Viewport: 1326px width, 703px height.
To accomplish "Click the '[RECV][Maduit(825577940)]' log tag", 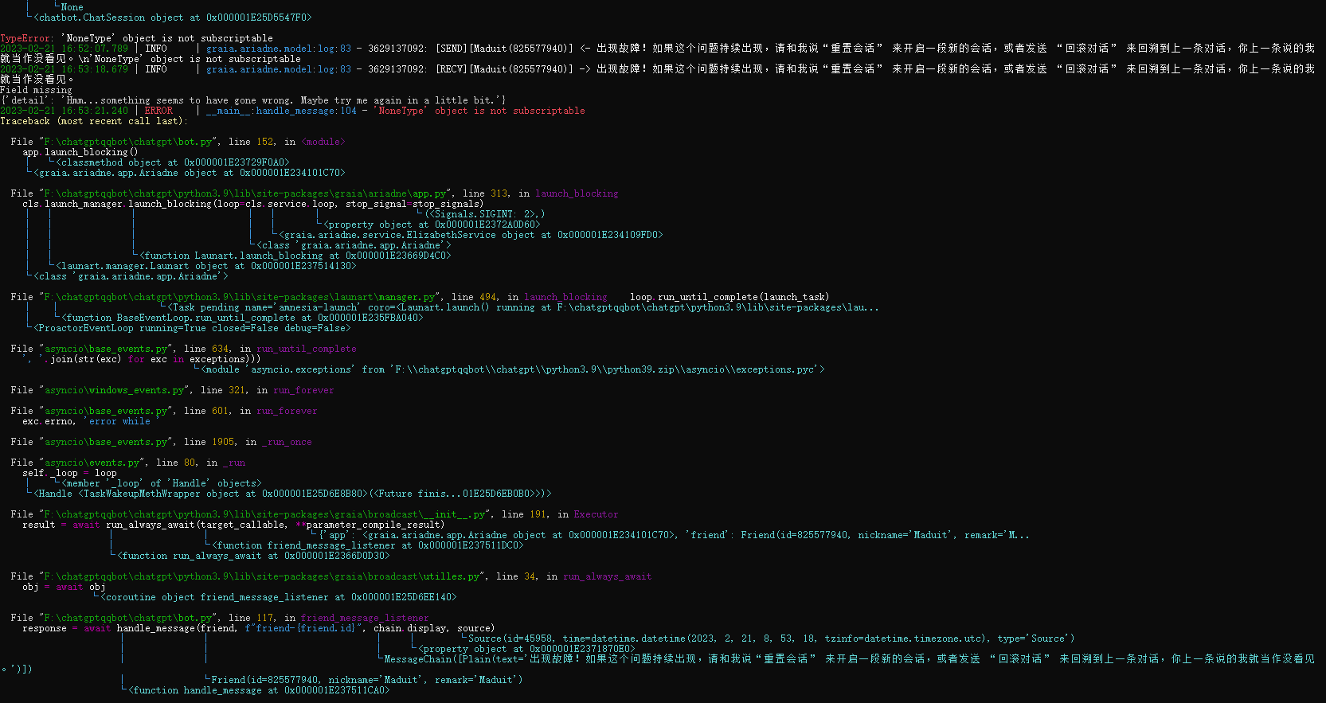I will (x=504, y=69).
